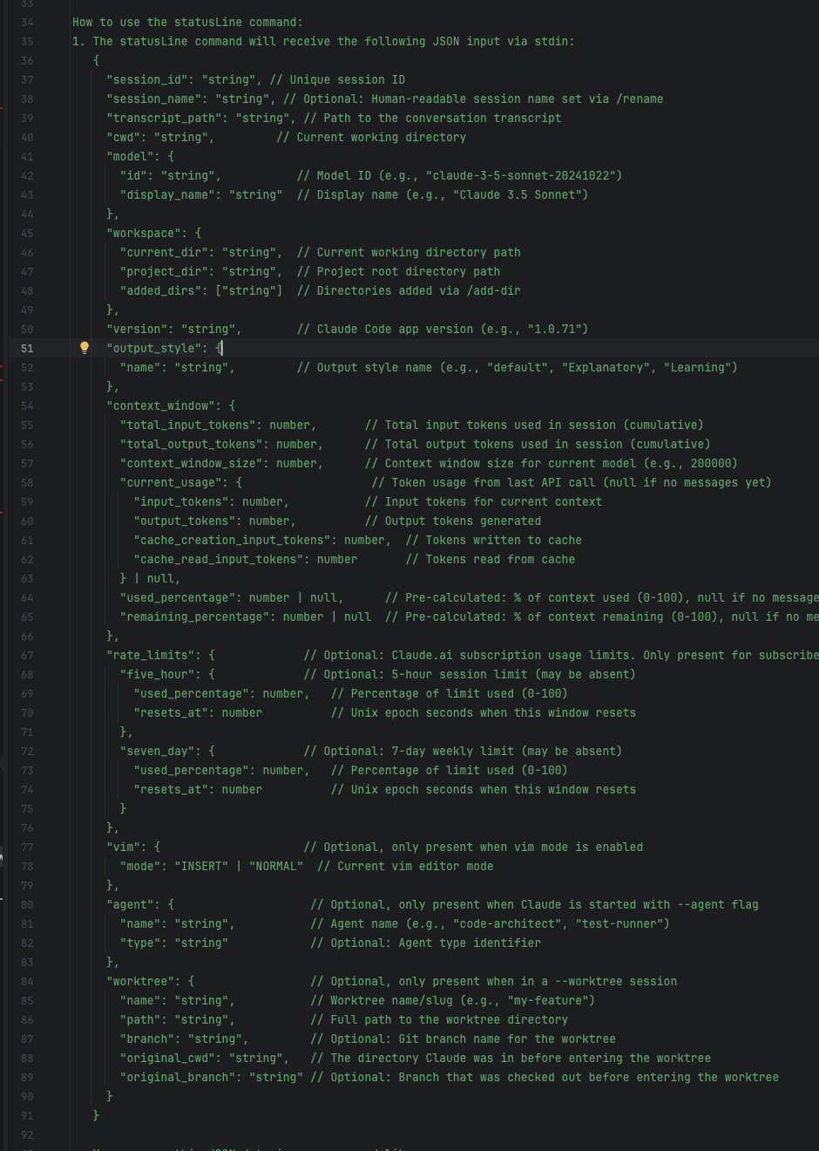Screen dimensions: 819x1151
Task: Click the "current_dir" key
Action: click(x=164, y=252)
